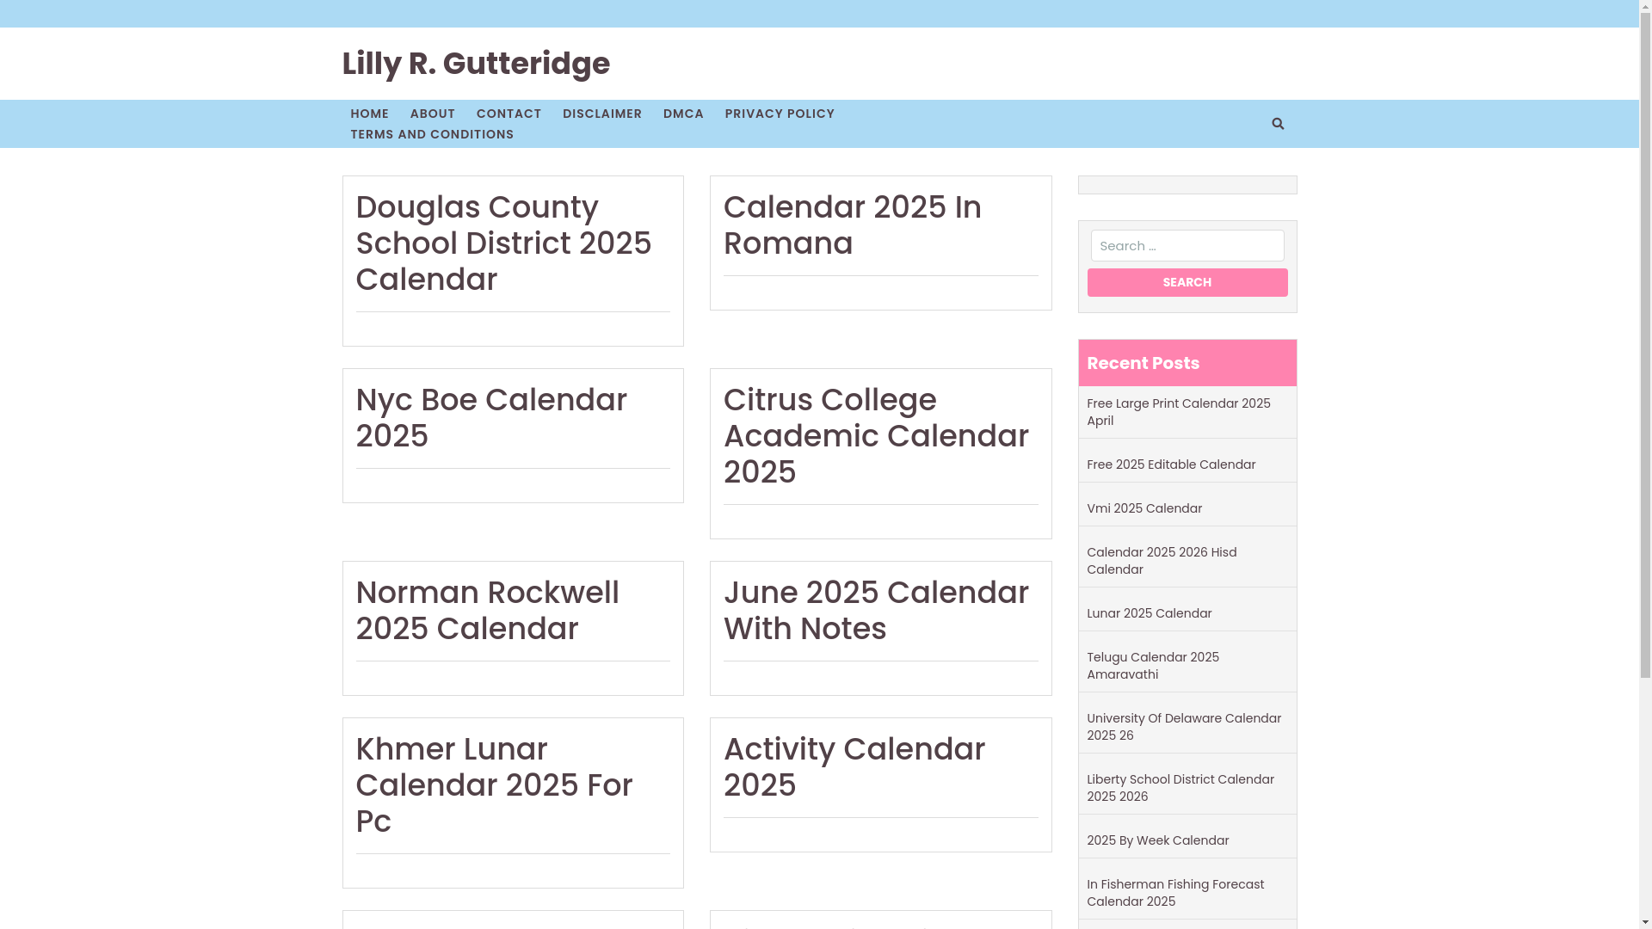Open the Nyc Boe Calendar 2025 post

(x=490, y=418)
